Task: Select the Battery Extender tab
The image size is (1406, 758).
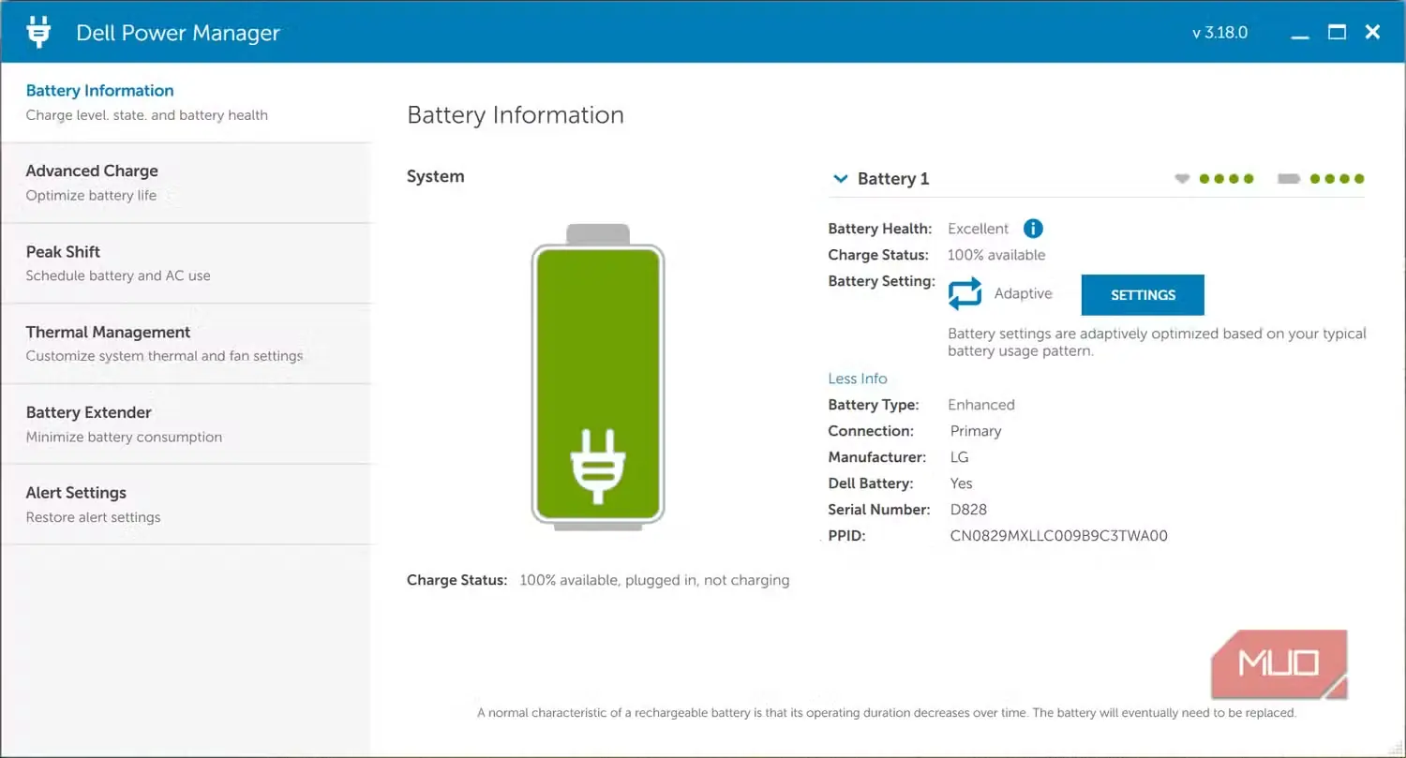Action: point(187,424)
